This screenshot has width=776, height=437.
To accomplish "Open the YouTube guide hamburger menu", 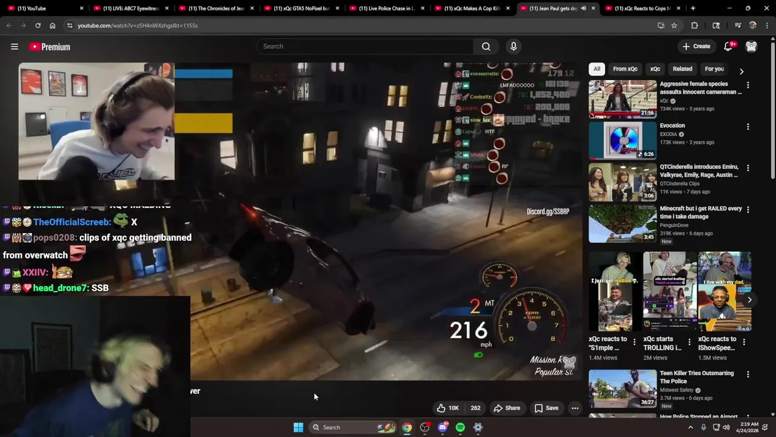I will pos(15,47).
